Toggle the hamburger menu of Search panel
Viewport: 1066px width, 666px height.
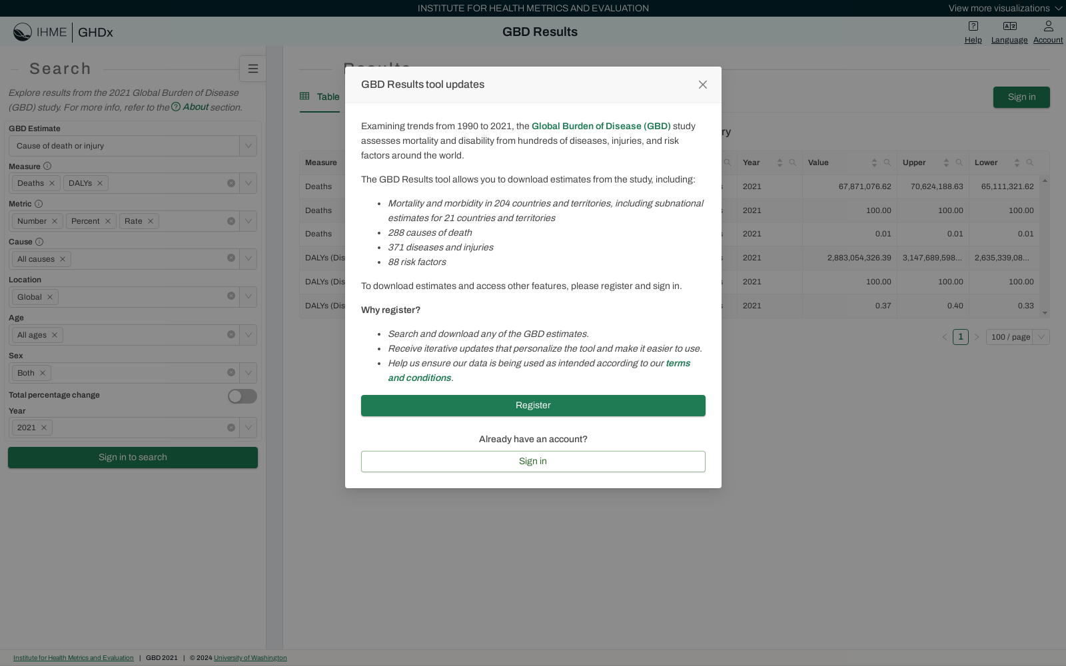click(x=253, y=69)
